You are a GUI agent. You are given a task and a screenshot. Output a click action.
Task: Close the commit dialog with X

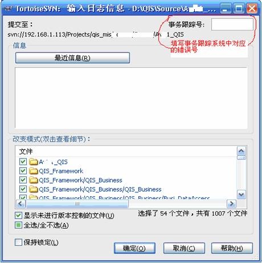click(x=252, y=9)
